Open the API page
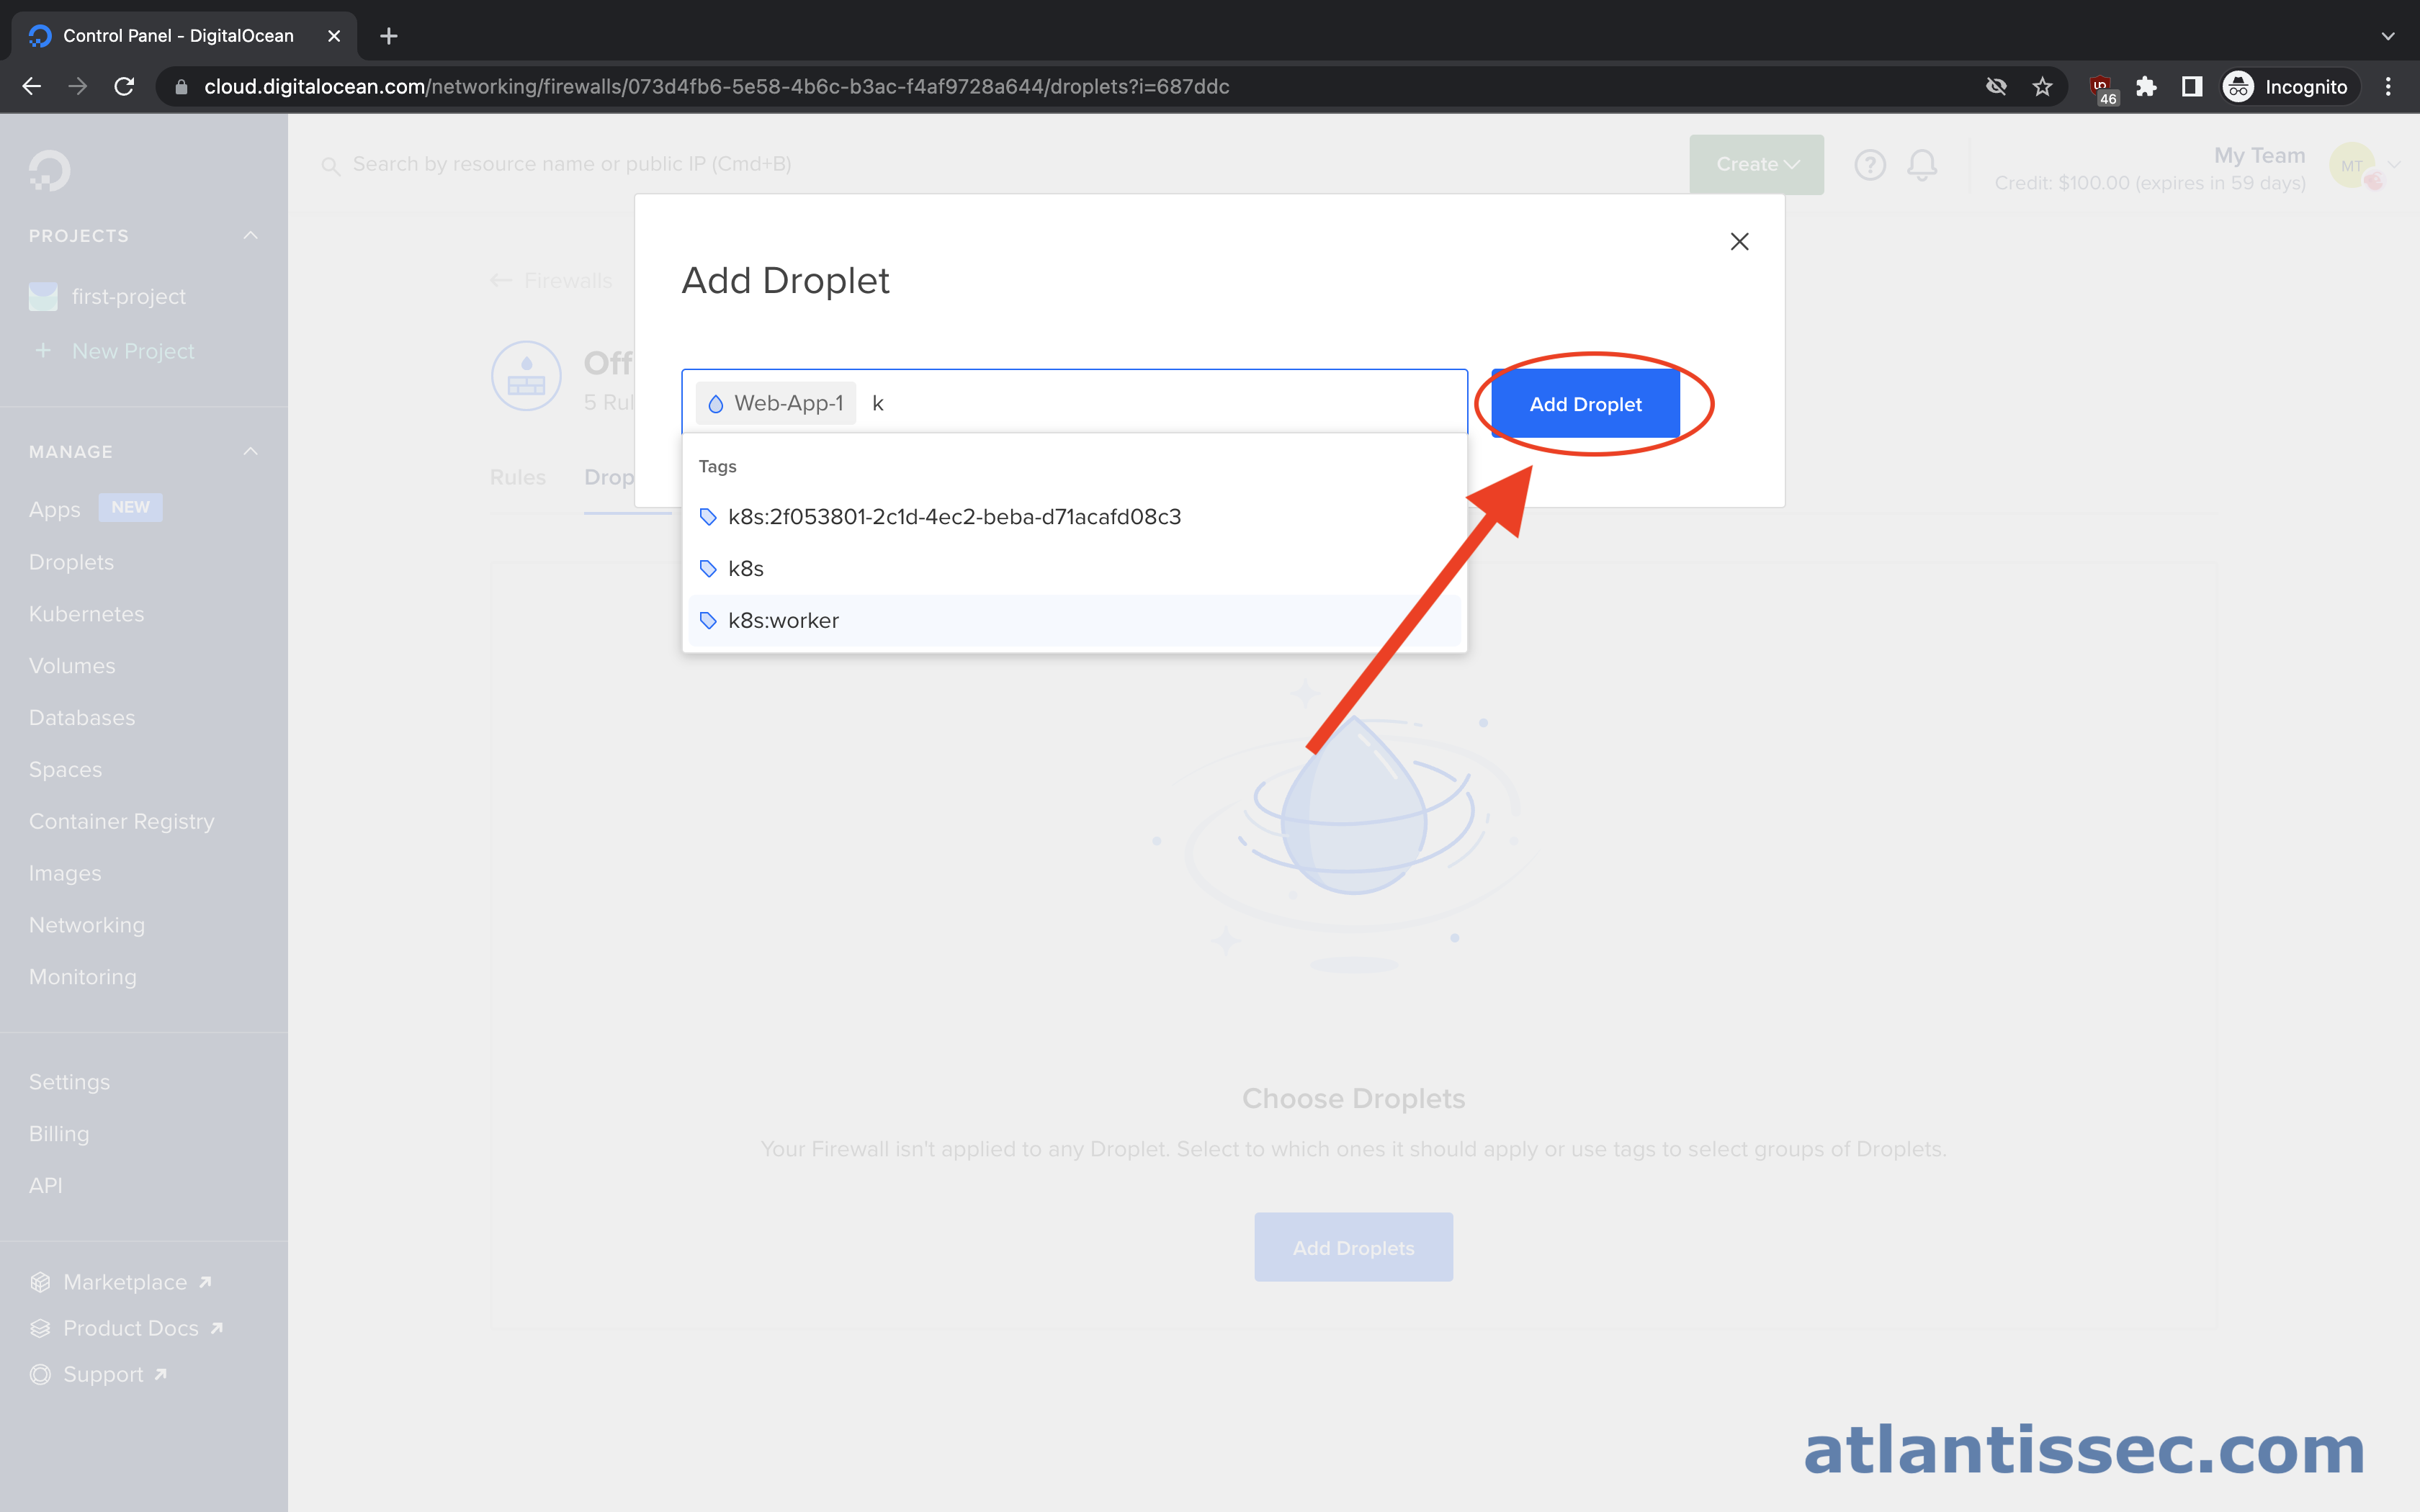This screenshot has height=1512, width=2420. [x=45, y=1185]
